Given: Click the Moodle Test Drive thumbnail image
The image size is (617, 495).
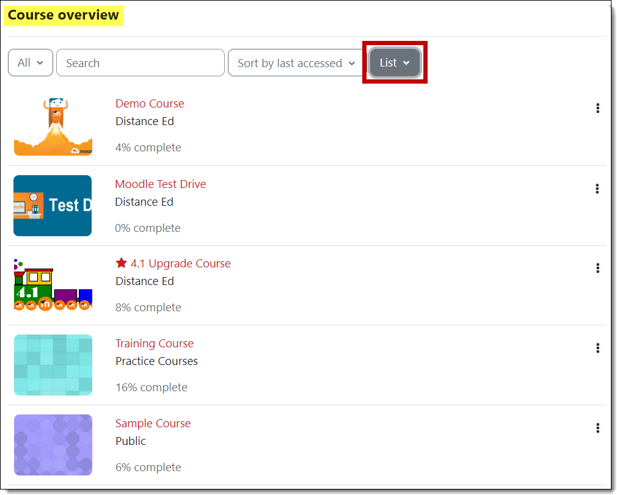Looking at the screenshot, I should point(53,206).
